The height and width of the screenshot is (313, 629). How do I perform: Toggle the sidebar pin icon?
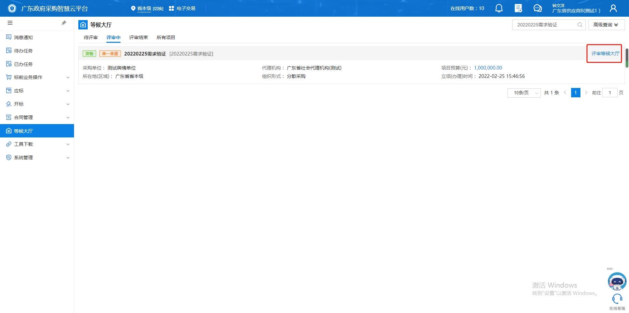(64, 23)
